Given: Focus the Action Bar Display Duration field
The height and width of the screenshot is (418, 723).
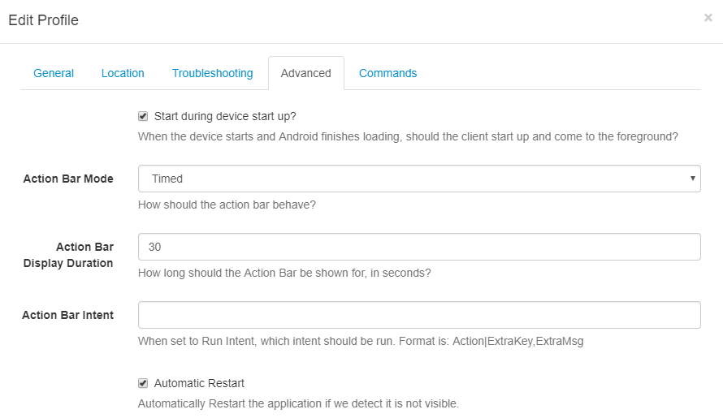Looking at the screenshot, I should pos(418,247).
